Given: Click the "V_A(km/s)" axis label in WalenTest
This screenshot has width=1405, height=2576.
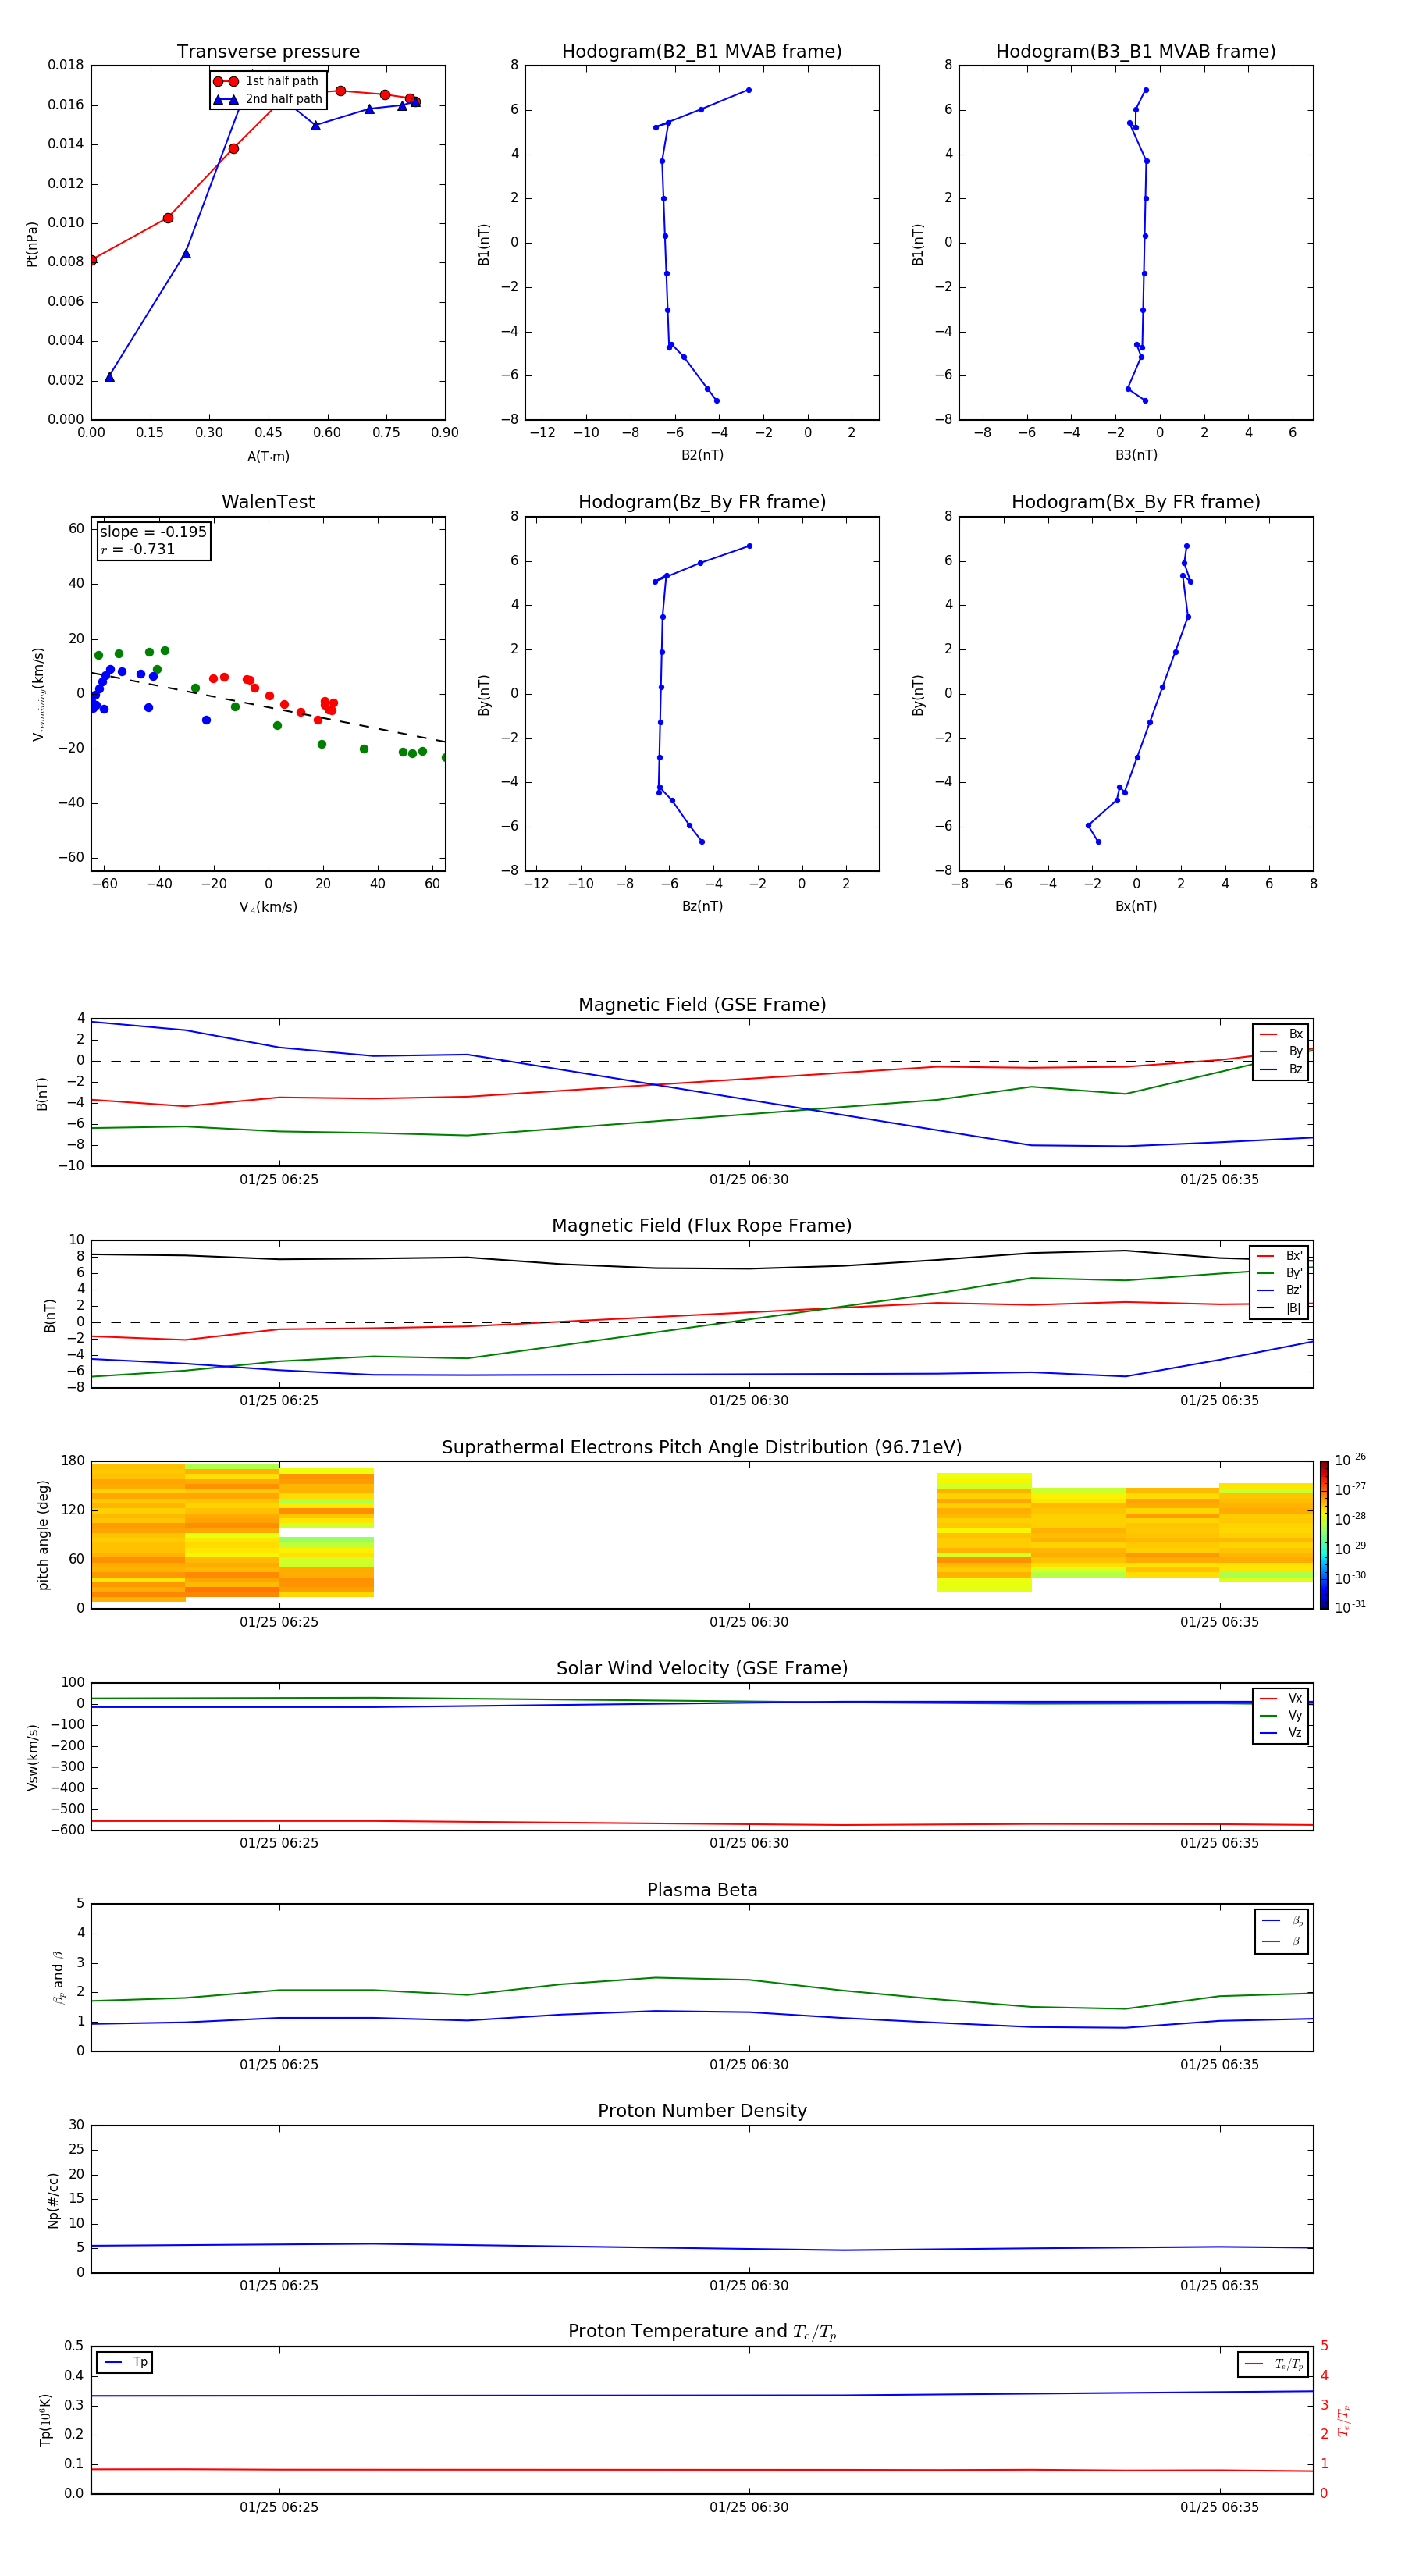Looking at the screenshot, I should pos(268,907).
